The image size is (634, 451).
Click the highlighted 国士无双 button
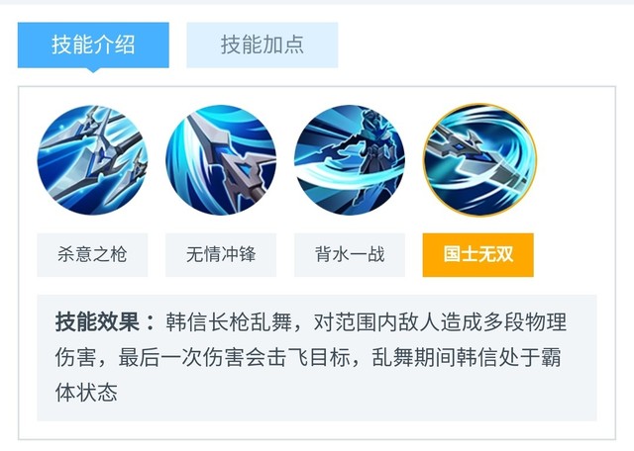(x=477, y=255)
